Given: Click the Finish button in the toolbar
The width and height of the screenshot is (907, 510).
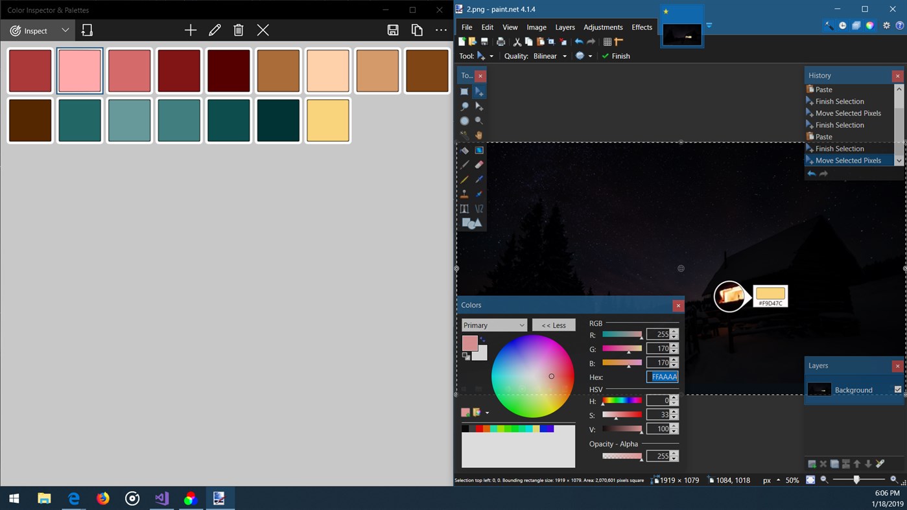Looking at the screenshot, I should coord(616,56).
